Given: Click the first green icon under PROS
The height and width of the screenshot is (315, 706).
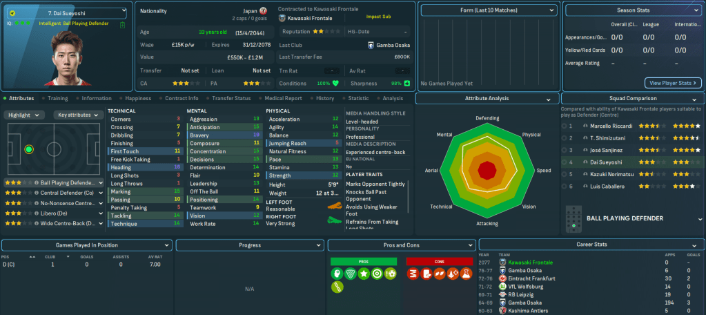Looking at the screenshot, I should tap(335, 274).
